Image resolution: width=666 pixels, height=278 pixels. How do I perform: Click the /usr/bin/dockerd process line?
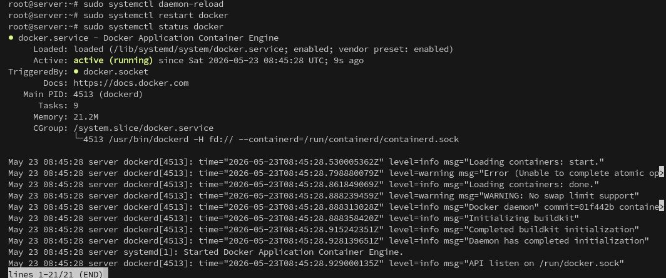pyautogui.click(x=271, y=140)
